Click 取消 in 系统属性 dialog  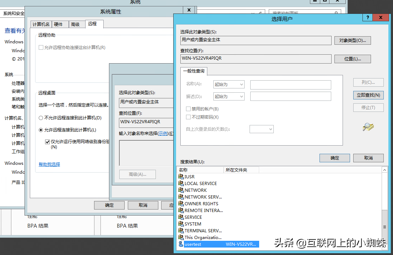tap(143, 205)
